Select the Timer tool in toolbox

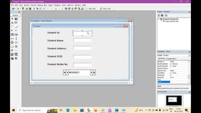coord(12,42)
